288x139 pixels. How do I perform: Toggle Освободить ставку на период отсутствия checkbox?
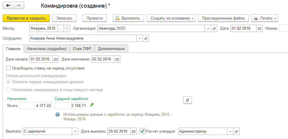click(8, 68)
